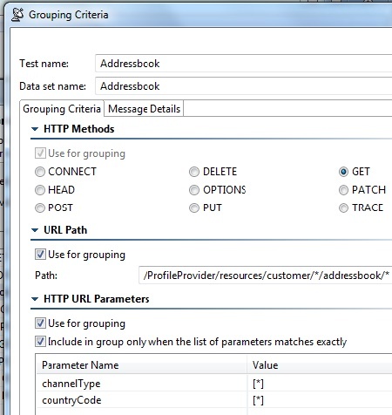This screenshot has height=415, width=392.
Task: Collapse the HTTP URL Parameters section
Action: tap(35, 299)
